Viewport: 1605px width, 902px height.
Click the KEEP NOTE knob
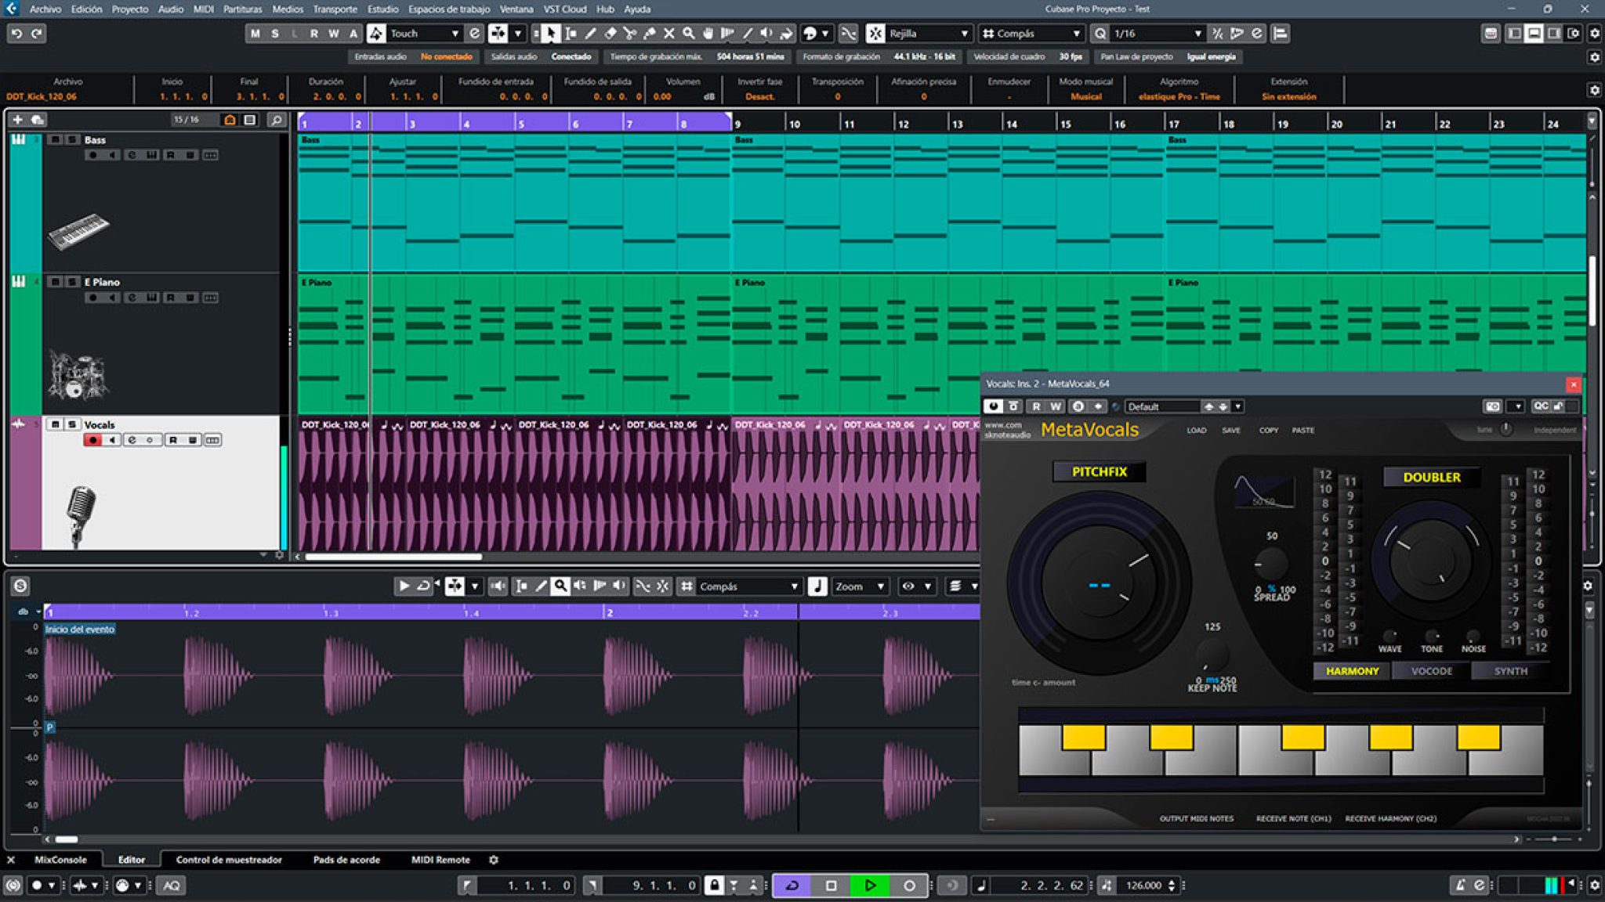pyautogui.click(x=1212, y=654)
